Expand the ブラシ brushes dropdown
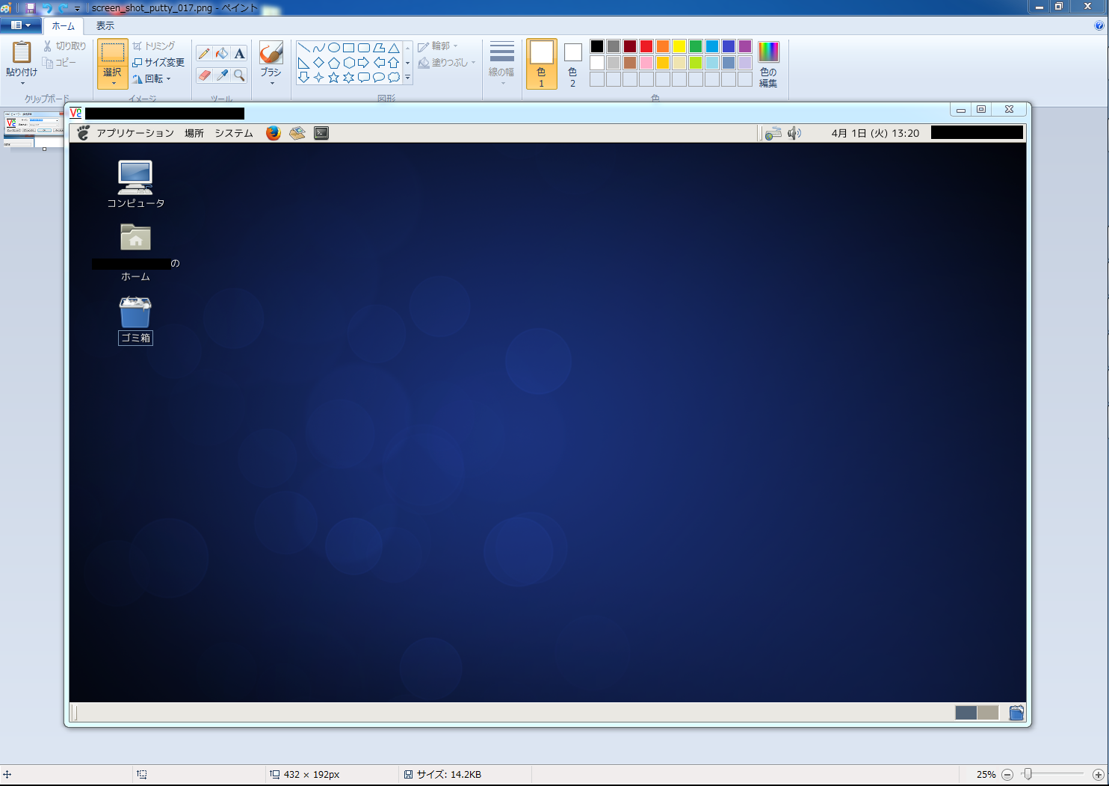1109x786 pixels. pos(271,82)
